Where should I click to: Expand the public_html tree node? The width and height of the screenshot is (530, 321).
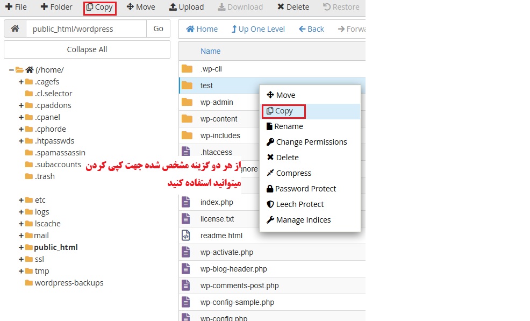coord(21,247)
